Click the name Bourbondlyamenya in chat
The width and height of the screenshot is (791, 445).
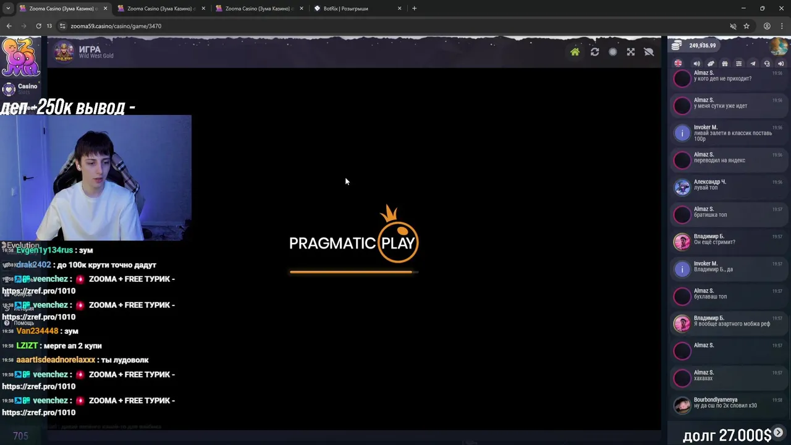pyautogui.click(x=716, y=400)
